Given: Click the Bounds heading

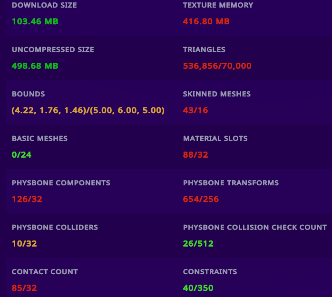Looking at the screenshot, I should coord(28,94).
